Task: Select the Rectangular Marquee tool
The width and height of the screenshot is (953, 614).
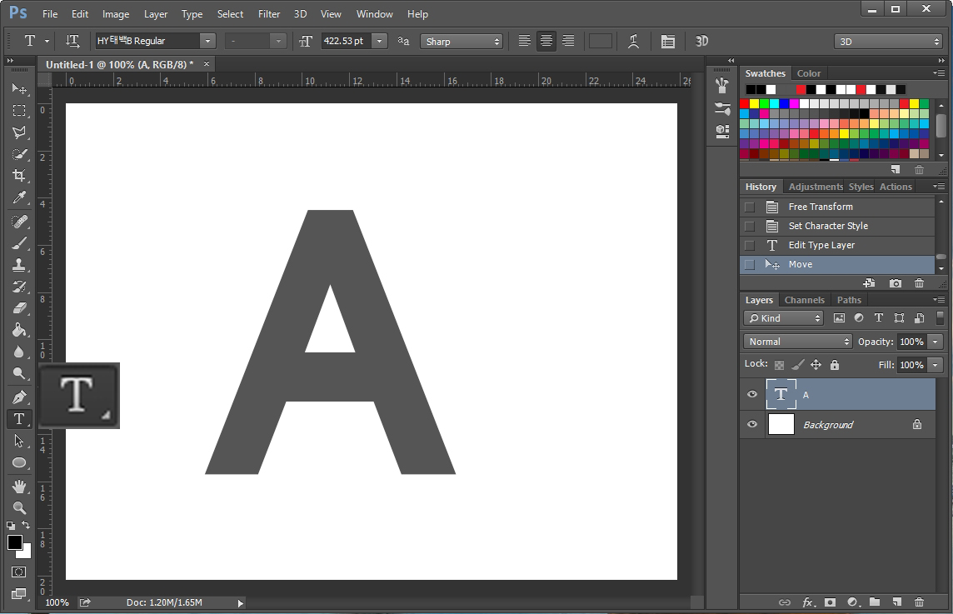Action: 19,111
